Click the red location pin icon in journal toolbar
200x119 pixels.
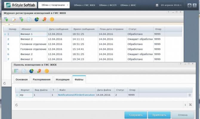44,19
